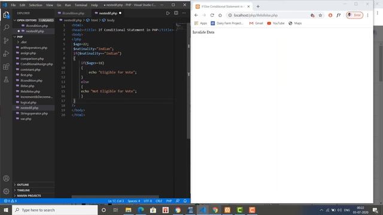Screen dimensions: 383x215
Task: Click the Type here to search box
Action: 54,210
